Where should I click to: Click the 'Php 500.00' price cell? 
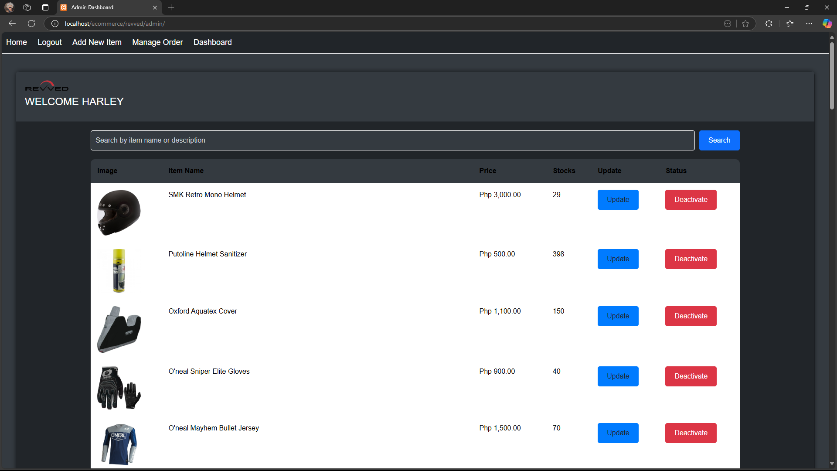(497, 254)
